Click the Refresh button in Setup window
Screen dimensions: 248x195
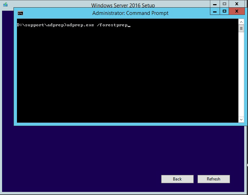click(213, 179)
